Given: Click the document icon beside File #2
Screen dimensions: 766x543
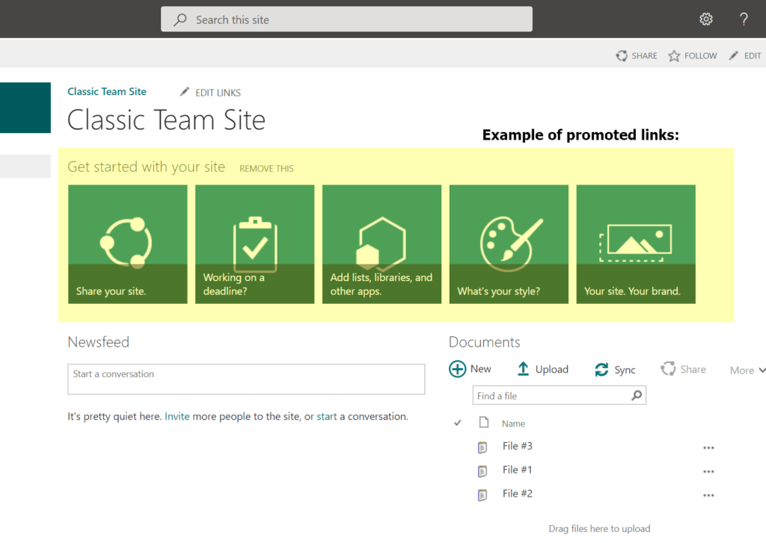Looking at the screenshot, I should click(x=482, y=494).
